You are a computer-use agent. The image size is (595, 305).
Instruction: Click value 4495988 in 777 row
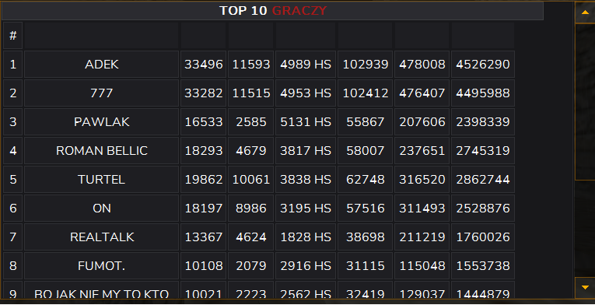coord(483,93)
